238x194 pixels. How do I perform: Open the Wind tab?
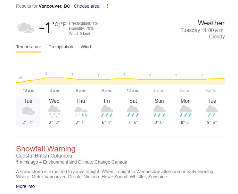(x=86, y=47)
